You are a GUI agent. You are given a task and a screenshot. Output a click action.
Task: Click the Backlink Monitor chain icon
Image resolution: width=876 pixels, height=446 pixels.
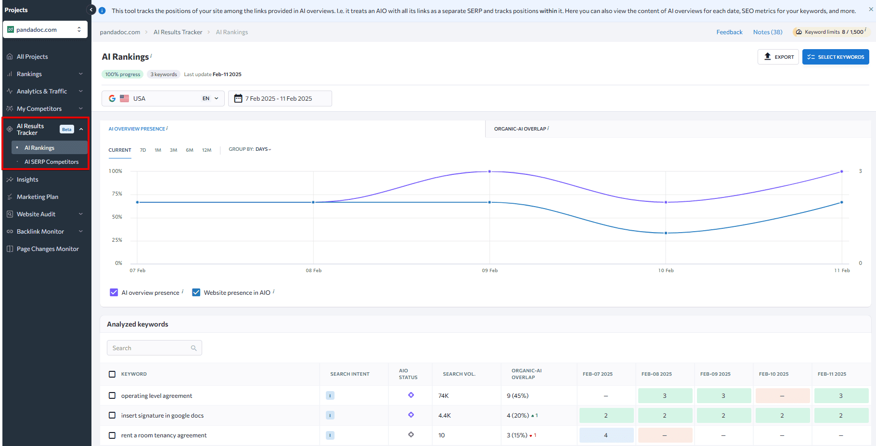point(10,232)
